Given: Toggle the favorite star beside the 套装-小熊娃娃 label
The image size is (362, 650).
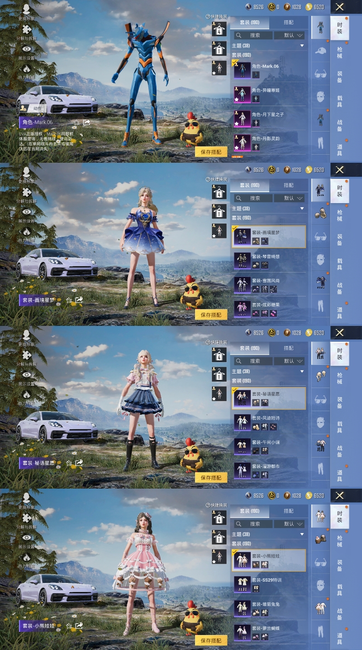Looking at the screenshot, I should 69,626.
